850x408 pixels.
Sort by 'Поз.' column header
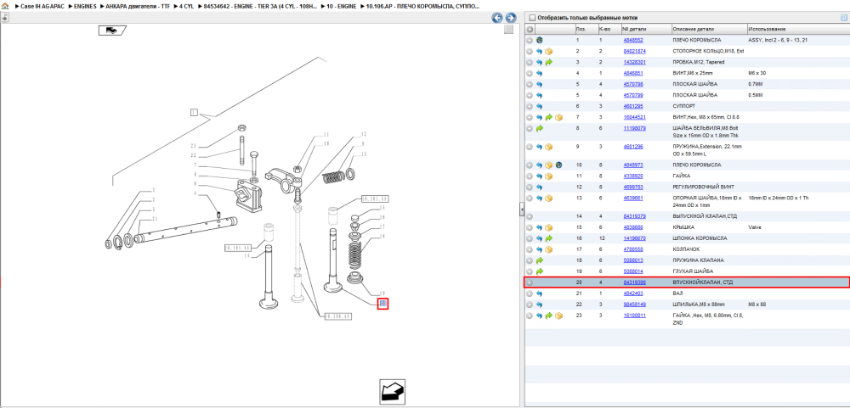click(586, 29)
